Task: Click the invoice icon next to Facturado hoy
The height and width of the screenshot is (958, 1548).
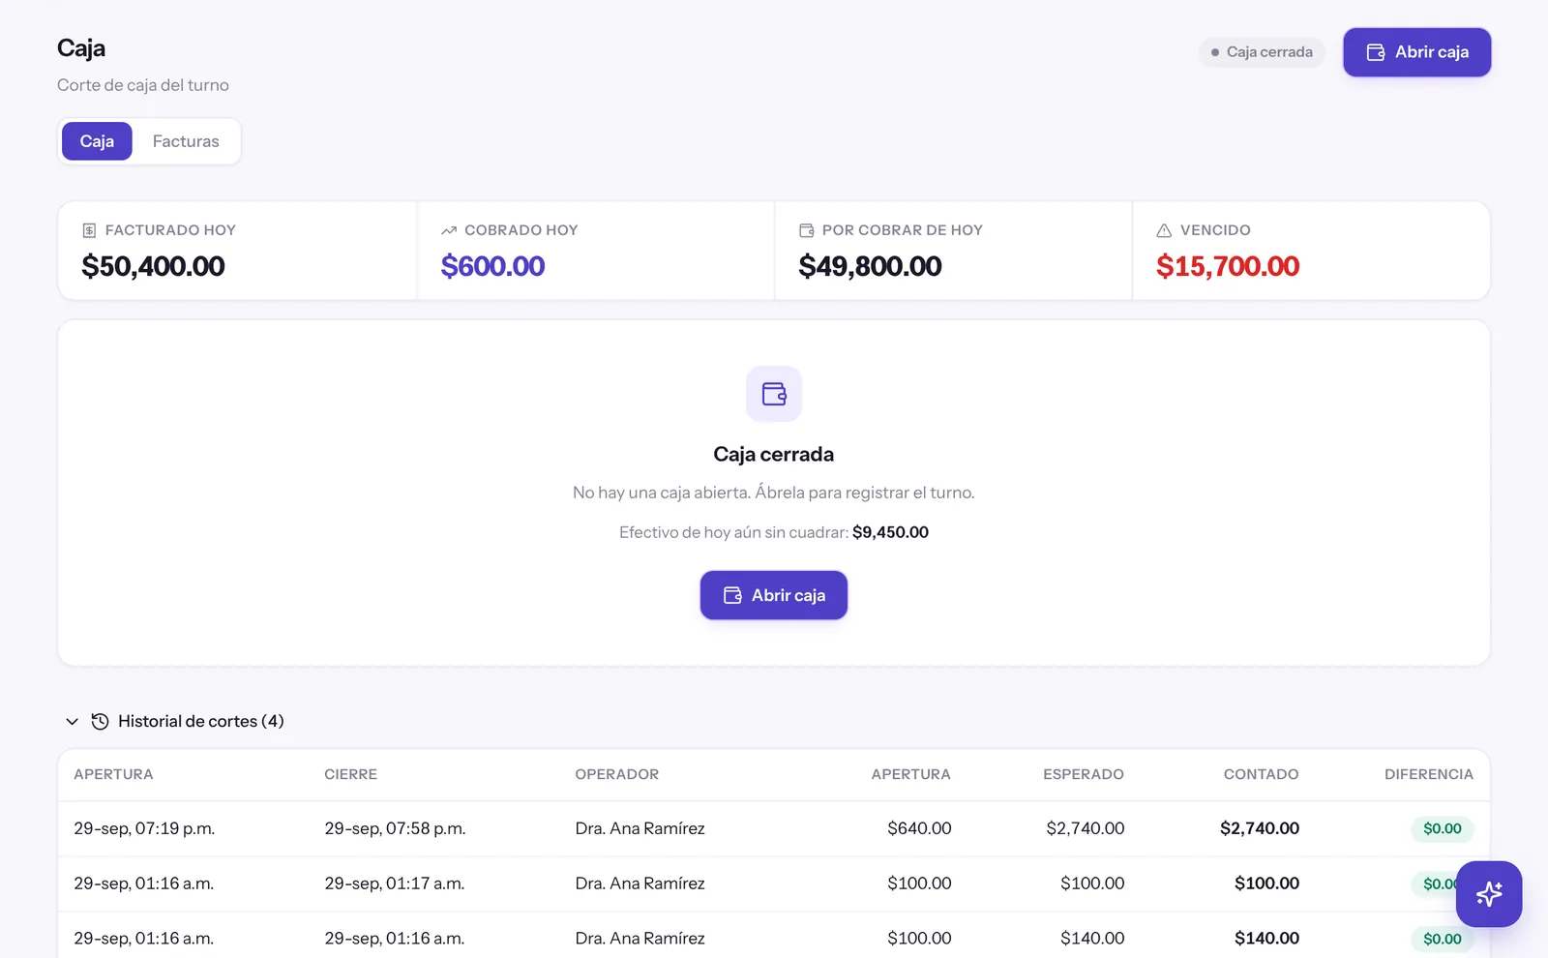Action: pos(89,230)
